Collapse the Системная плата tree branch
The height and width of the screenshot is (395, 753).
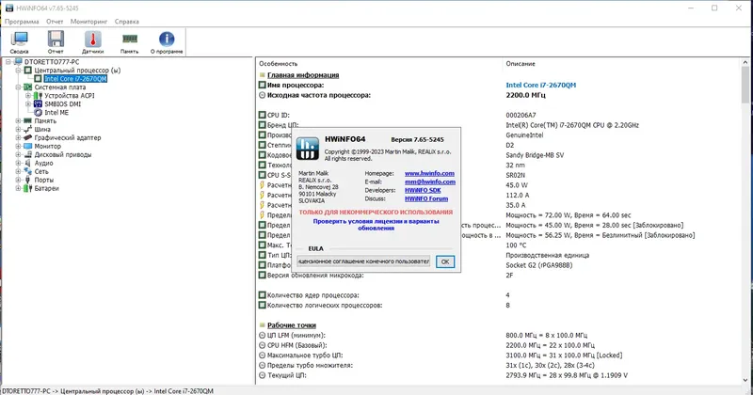pos(18,87)
